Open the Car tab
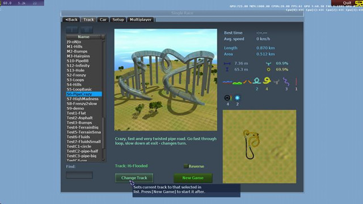This screenshot has width=363, height=204. coord(103,20)
